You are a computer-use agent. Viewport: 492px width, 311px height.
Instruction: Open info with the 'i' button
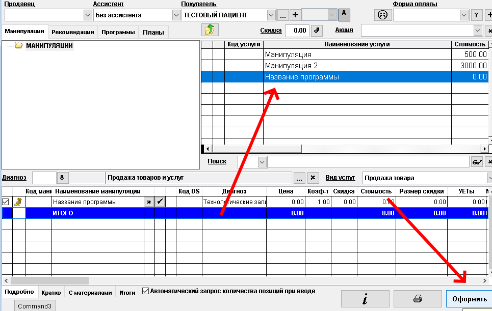click(365, 299)
